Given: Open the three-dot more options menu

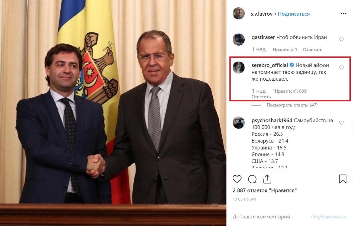Looking at the screenshot, I should click(344, 14).
